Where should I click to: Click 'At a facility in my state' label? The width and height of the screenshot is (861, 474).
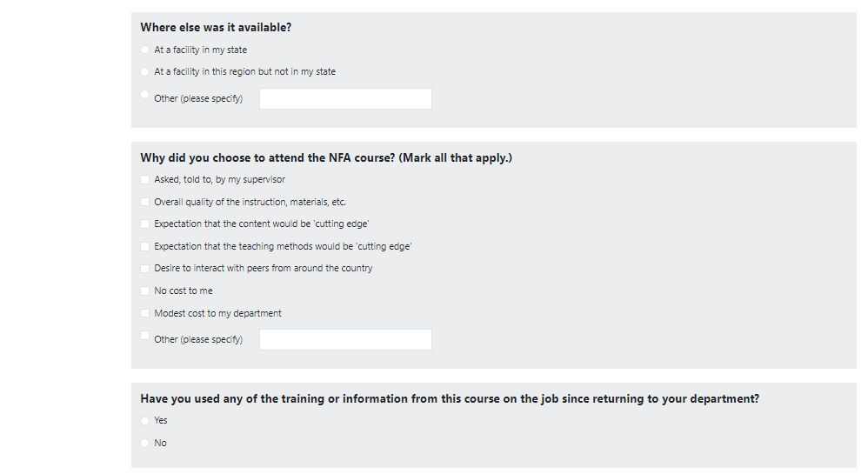(x=200, y=50)
